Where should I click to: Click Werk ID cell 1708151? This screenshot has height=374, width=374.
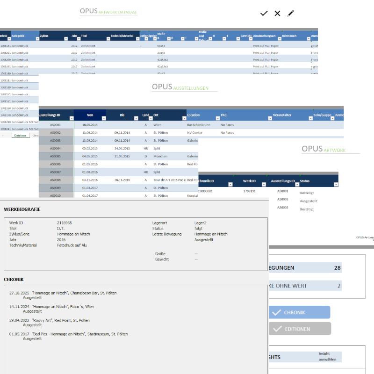[x=6, y=45]
